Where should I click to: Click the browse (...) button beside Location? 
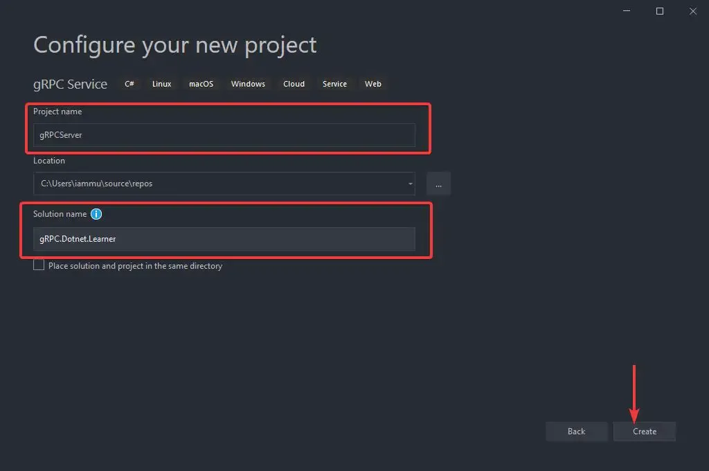pos(438,183)
